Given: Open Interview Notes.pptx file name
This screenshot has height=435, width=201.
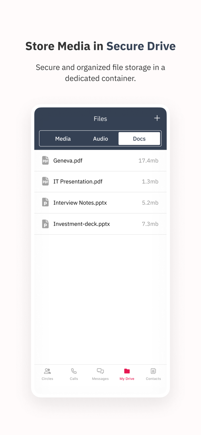Looking at the screenshot, I should click(x=80, y=203).
